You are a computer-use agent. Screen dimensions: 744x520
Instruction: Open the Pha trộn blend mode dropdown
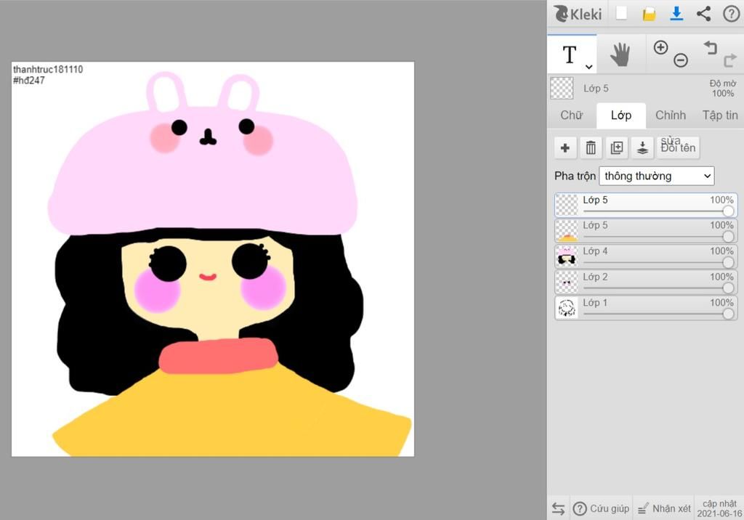click(657, 176)
